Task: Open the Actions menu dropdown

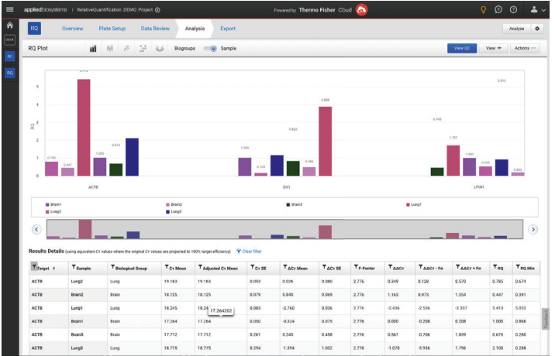Action: tap(526, 48)
